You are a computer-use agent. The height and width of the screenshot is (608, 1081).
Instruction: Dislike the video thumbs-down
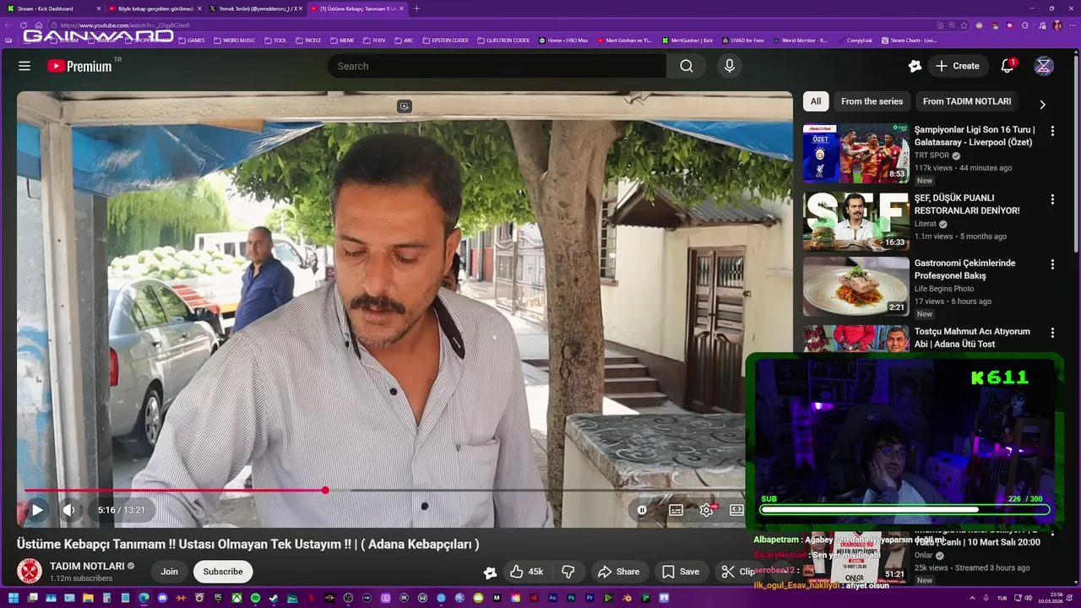pos(568,572)
